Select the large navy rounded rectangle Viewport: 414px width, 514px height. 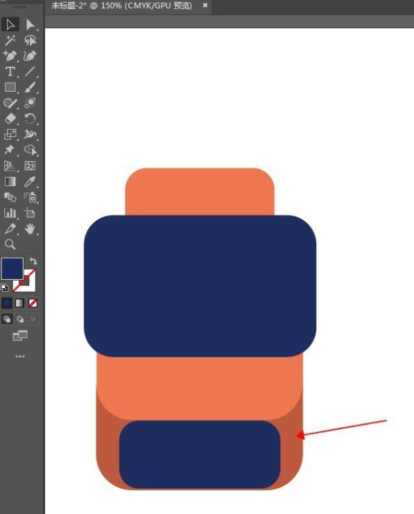pos(200,286)
